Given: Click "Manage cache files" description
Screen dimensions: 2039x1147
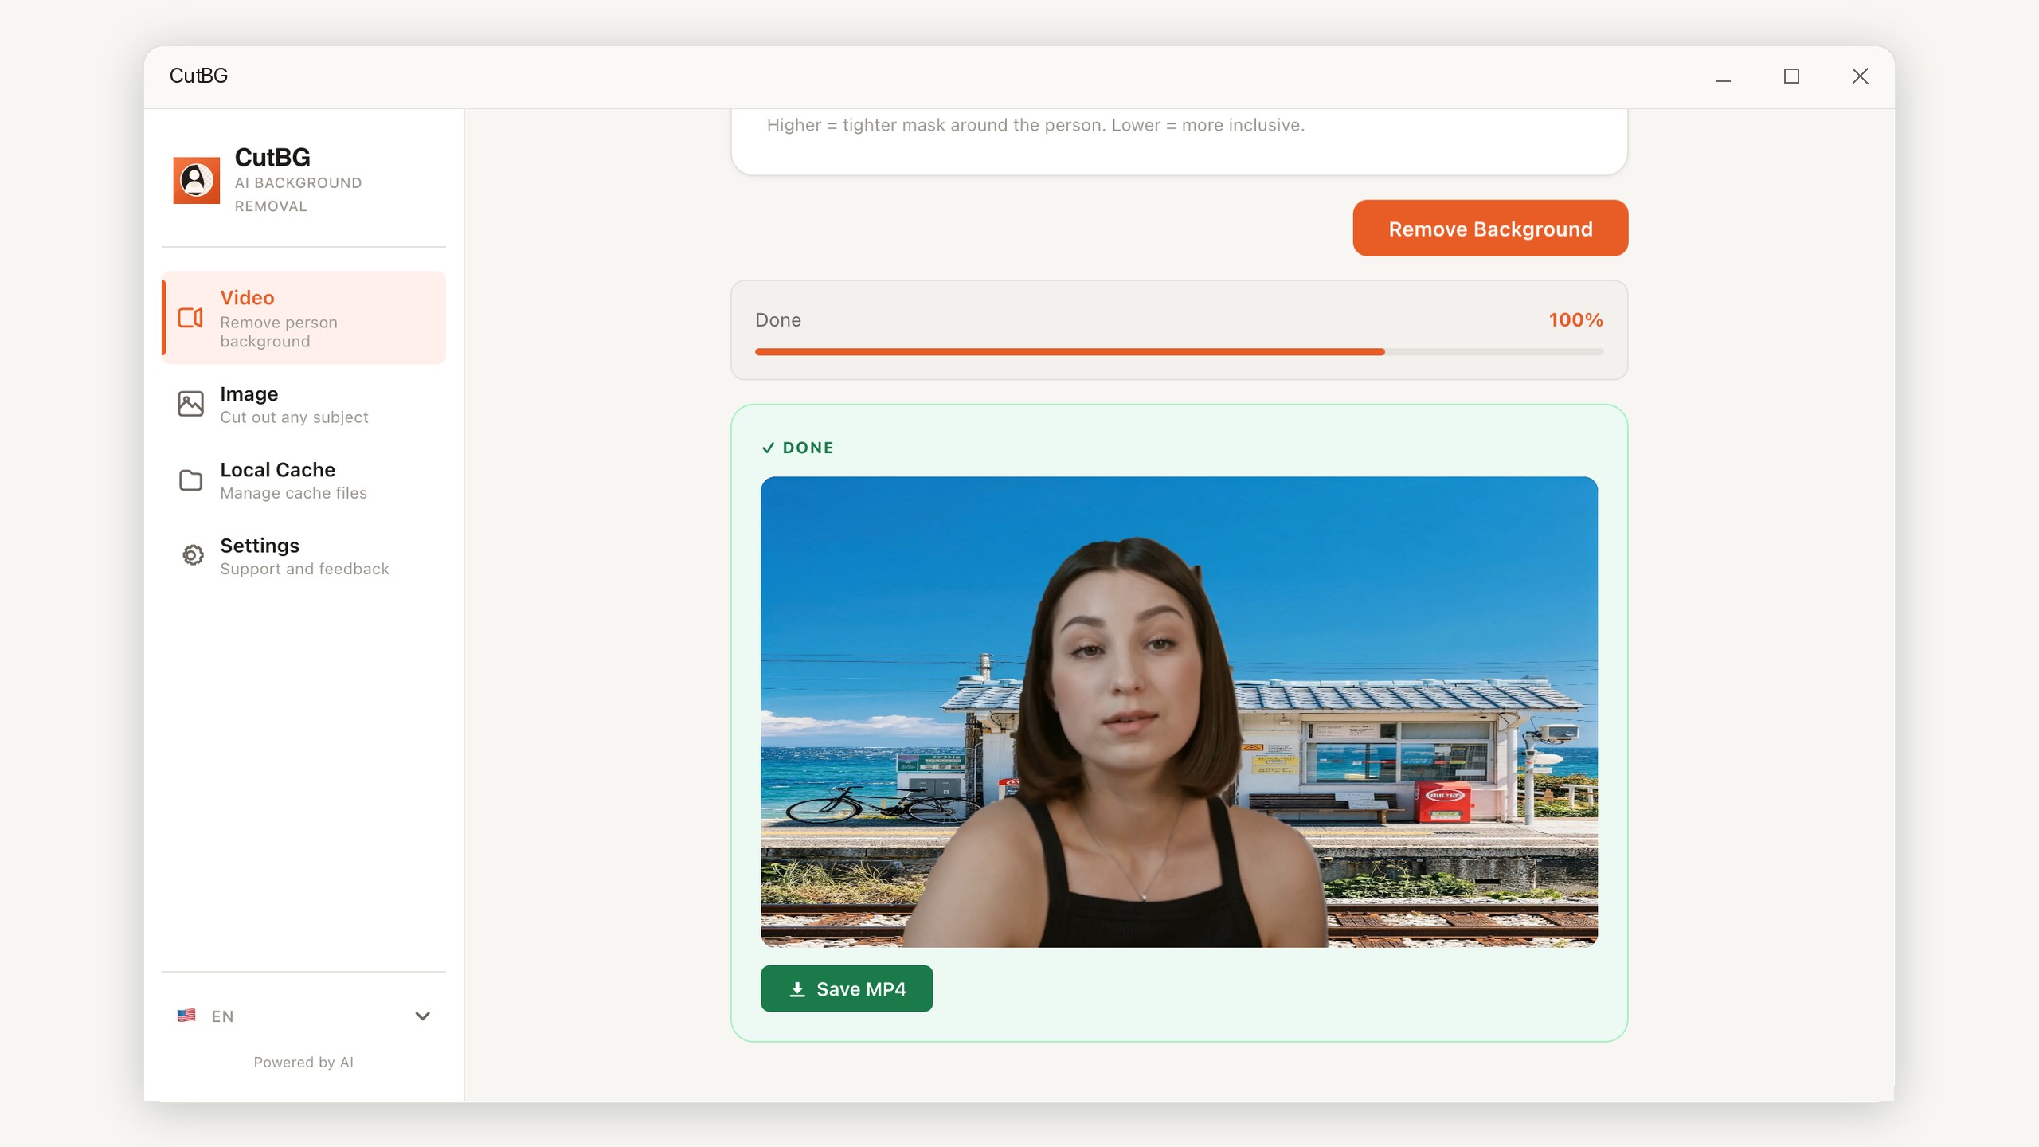Looking at the screenshot, I should tap(293, 493).
